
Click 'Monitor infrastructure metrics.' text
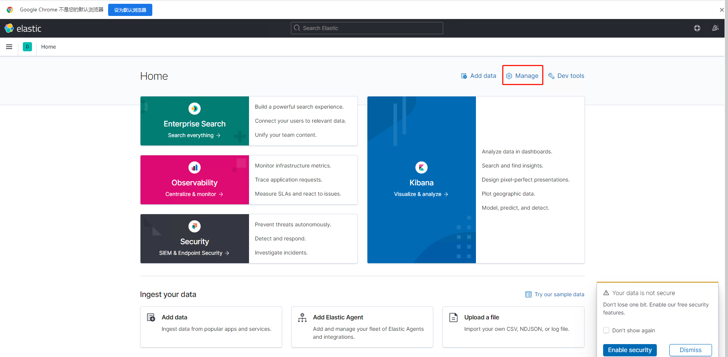(x=293, y=166)
